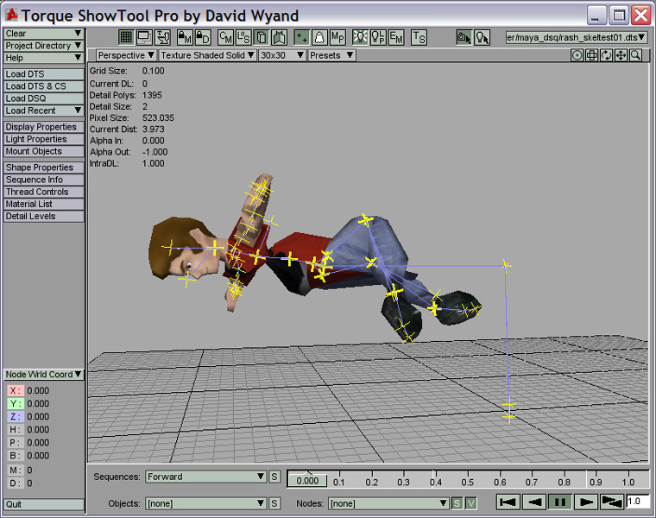Viewport: 656px width, 518px height.
Task: Toggle the grid display toolbar icon
Action: [x=125, y=37]
